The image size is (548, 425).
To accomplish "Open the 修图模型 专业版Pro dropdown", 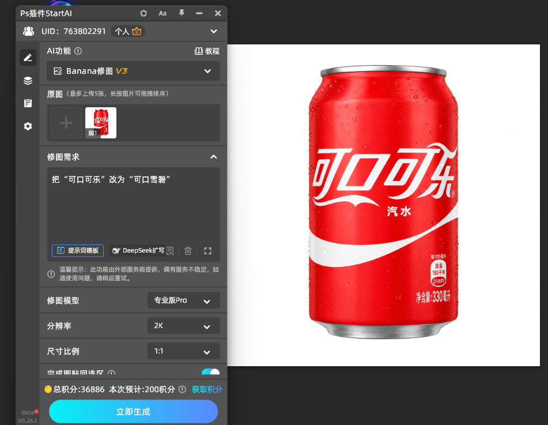I will click(183, 300).
